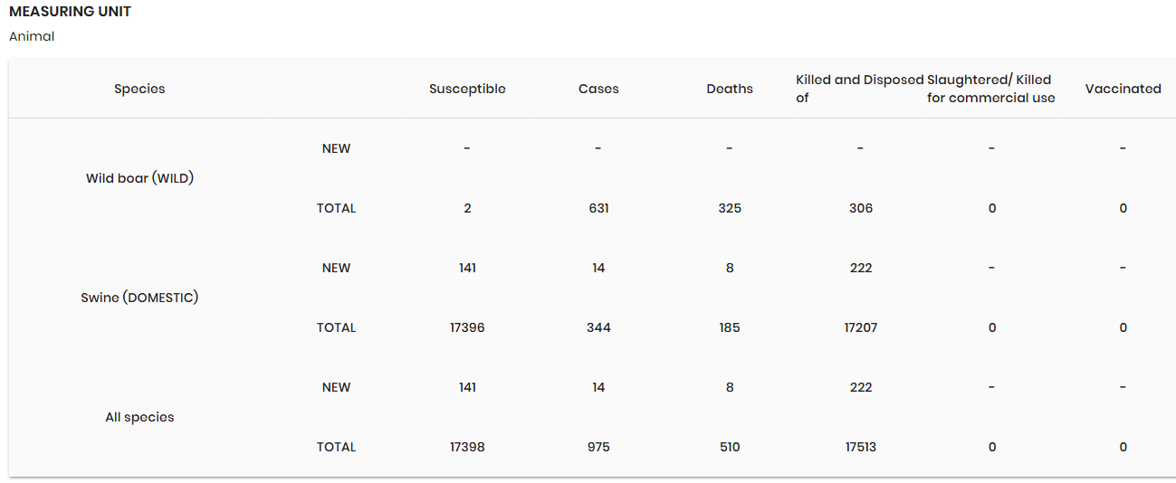The width and height of the screenshot is (1176, 483).
Task: Click All species total deaths 510
Action: [730, 447]
